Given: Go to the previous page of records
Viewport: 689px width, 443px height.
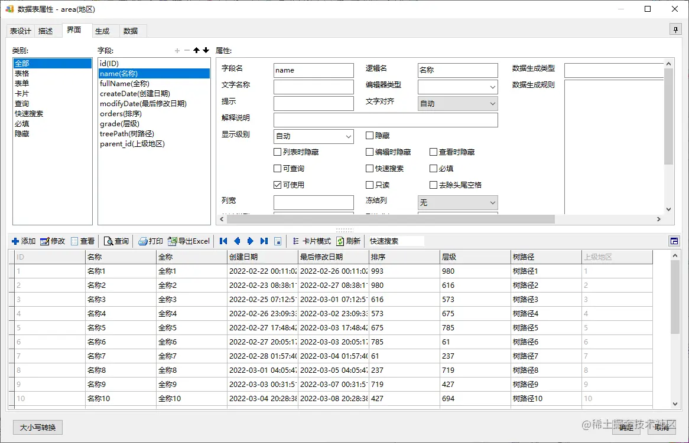Looking at the screenshot, I should [x=238, y=241].
